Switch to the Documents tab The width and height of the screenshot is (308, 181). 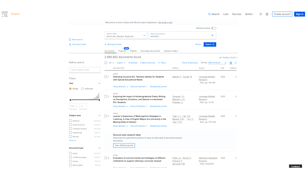(x=109, y=51)
